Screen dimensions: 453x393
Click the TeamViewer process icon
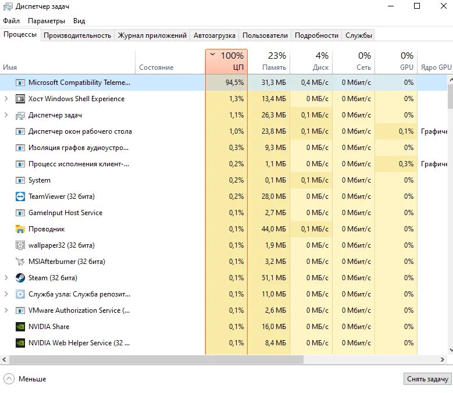pyautogui.click(x=20, y=196)
